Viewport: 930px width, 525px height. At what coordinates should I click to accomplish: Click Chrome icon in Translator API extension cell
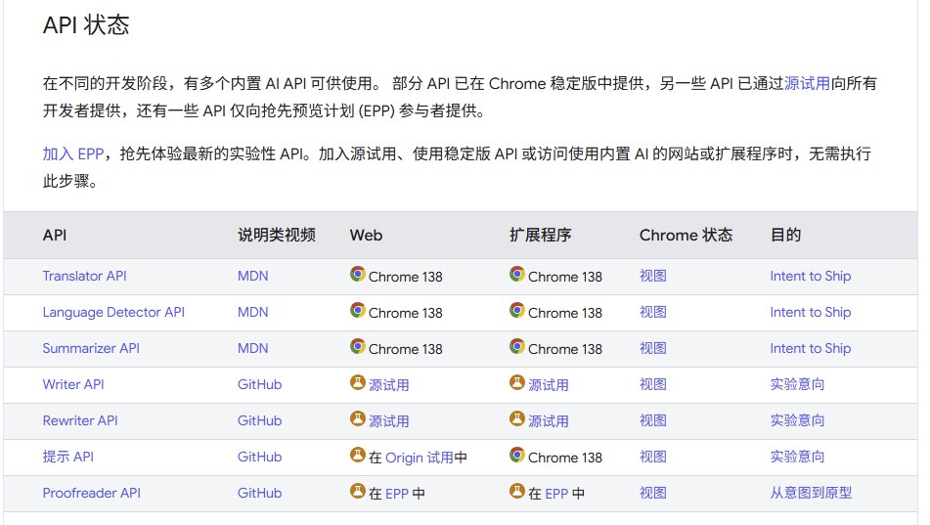pos(517,274)
